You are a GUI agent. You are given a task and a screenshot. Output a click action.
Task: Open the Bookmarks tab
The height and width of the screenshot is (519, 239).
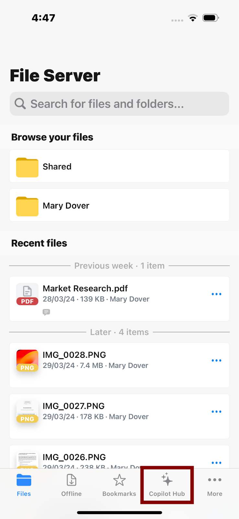(x=119, y=485)
